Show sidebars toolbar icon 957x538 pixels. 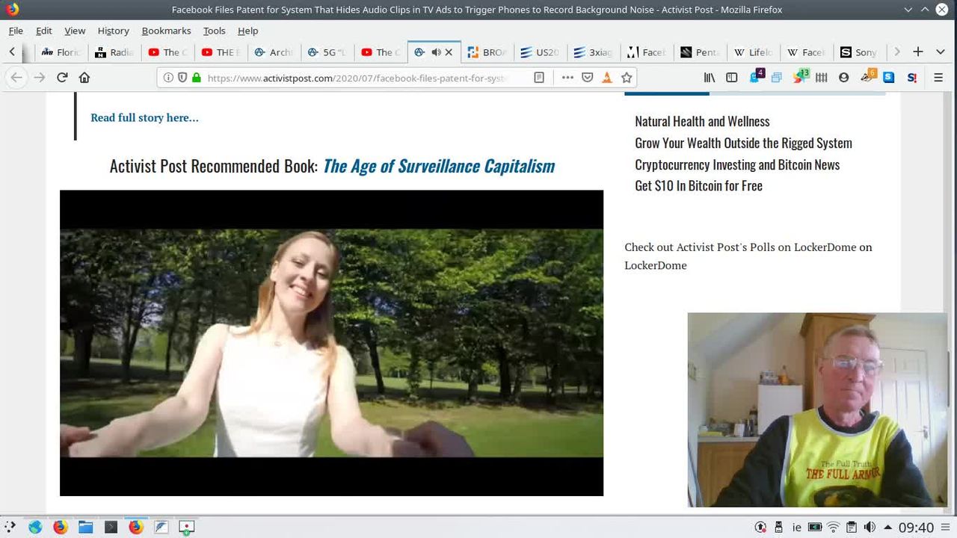point(732,78)
